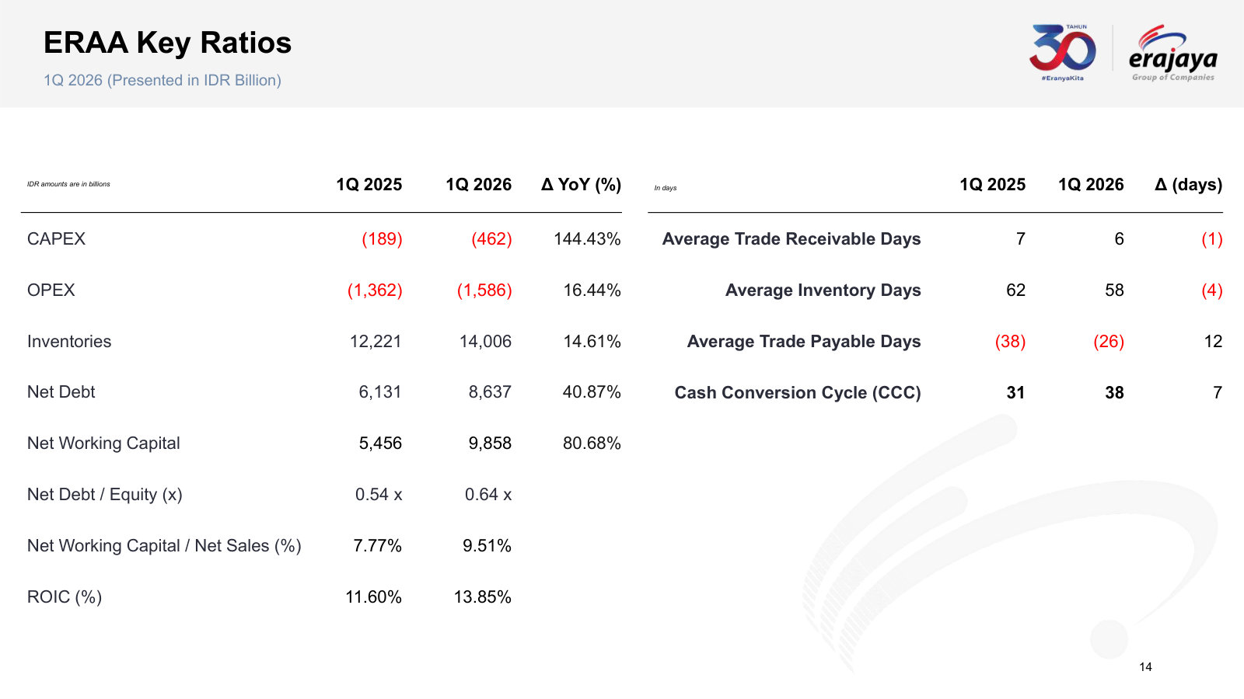Click the payable days value (26)

tap(1109, 342)
